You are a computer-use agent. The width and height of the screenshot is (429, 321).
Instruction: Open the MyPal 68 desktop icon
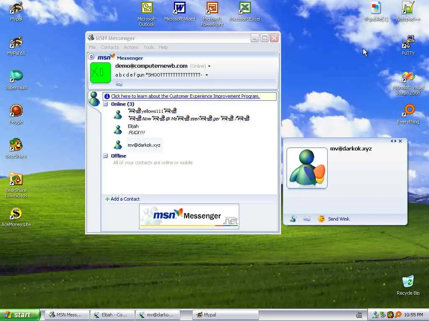tap(16, 46)
